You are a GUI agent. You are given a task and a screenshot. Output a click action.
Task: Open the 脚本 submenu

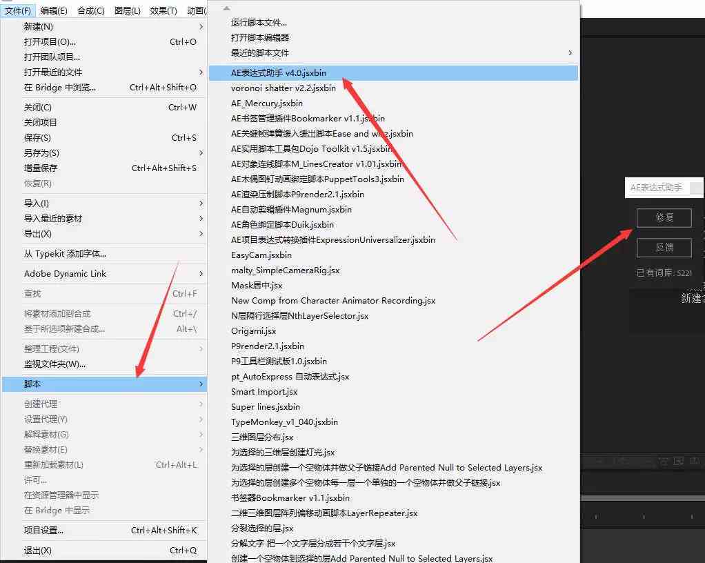coord(104,384)
